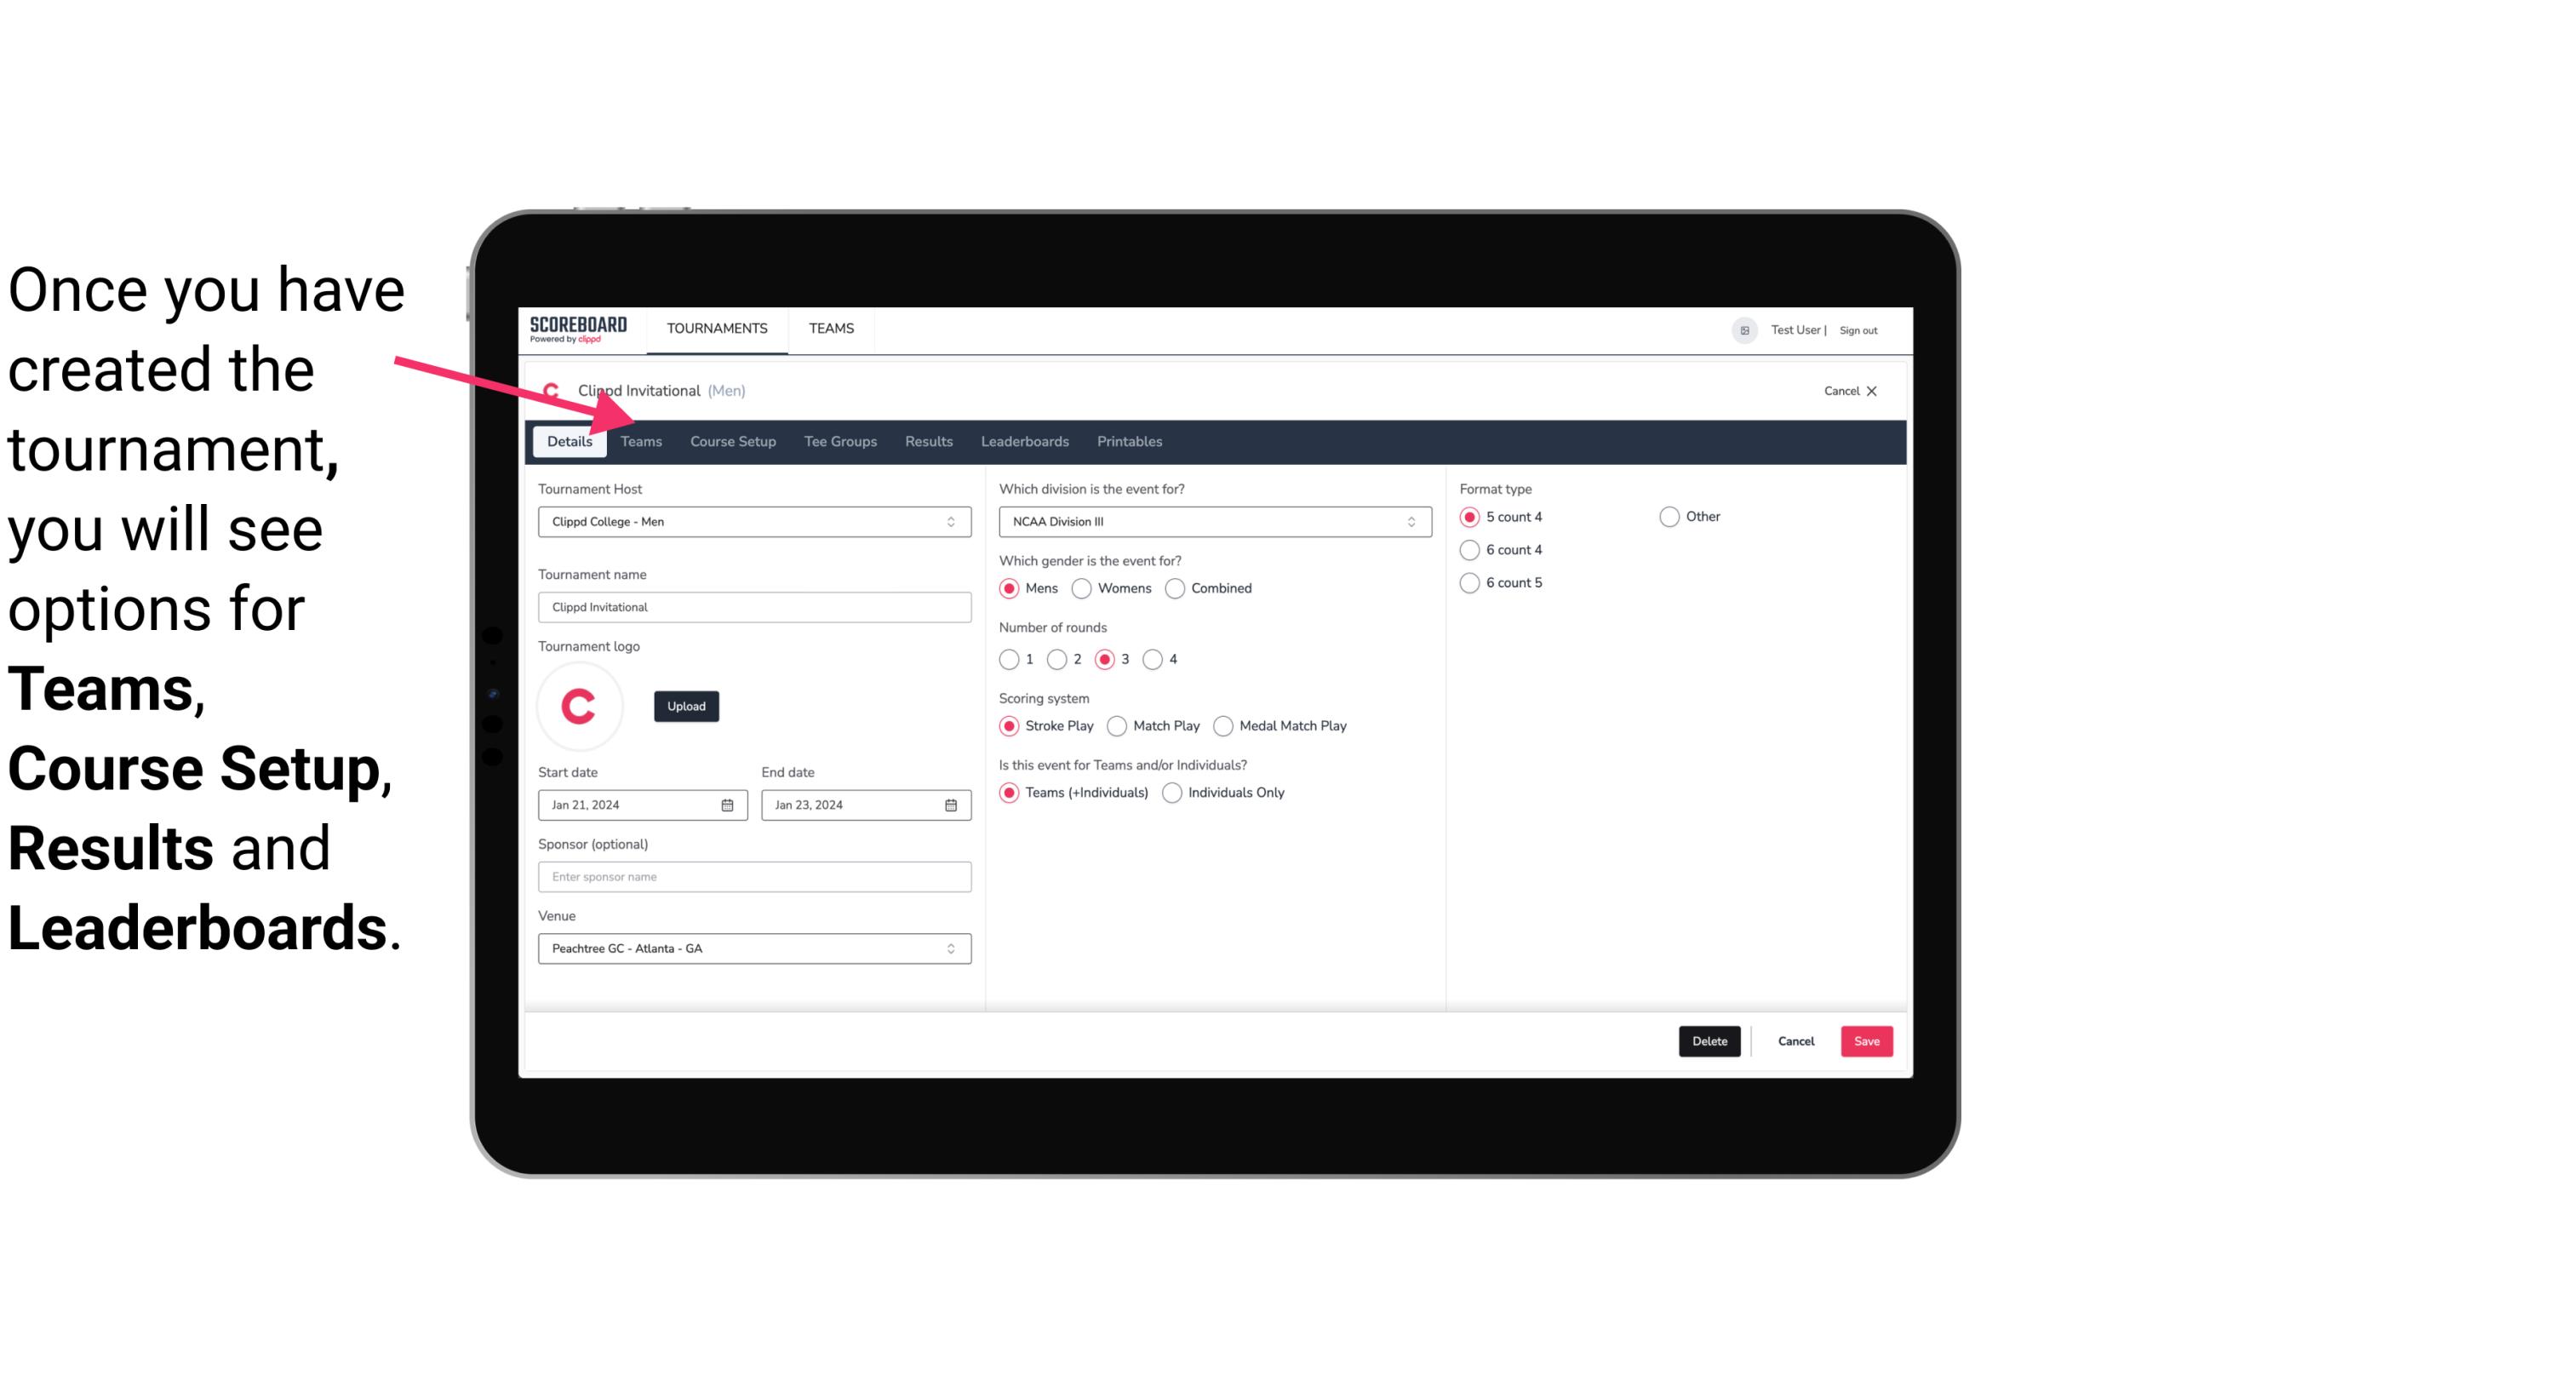Screen dimensions: 2576x1386
Task: Enable the 6 count 4 format type
Action: pyautogui.click(x=1470, y=548)
